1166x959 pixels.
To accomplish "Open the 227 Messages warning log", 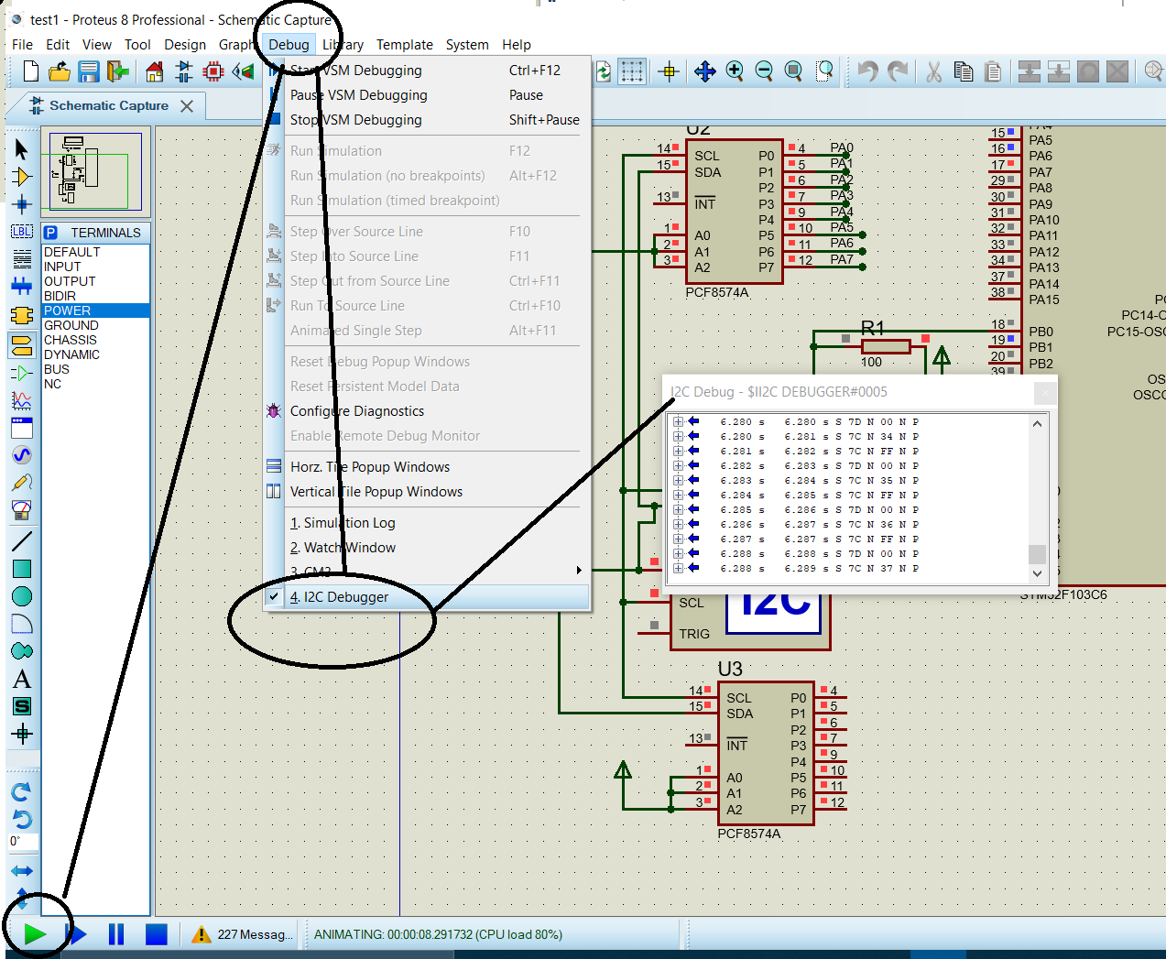I will click(x=243, y=934).
